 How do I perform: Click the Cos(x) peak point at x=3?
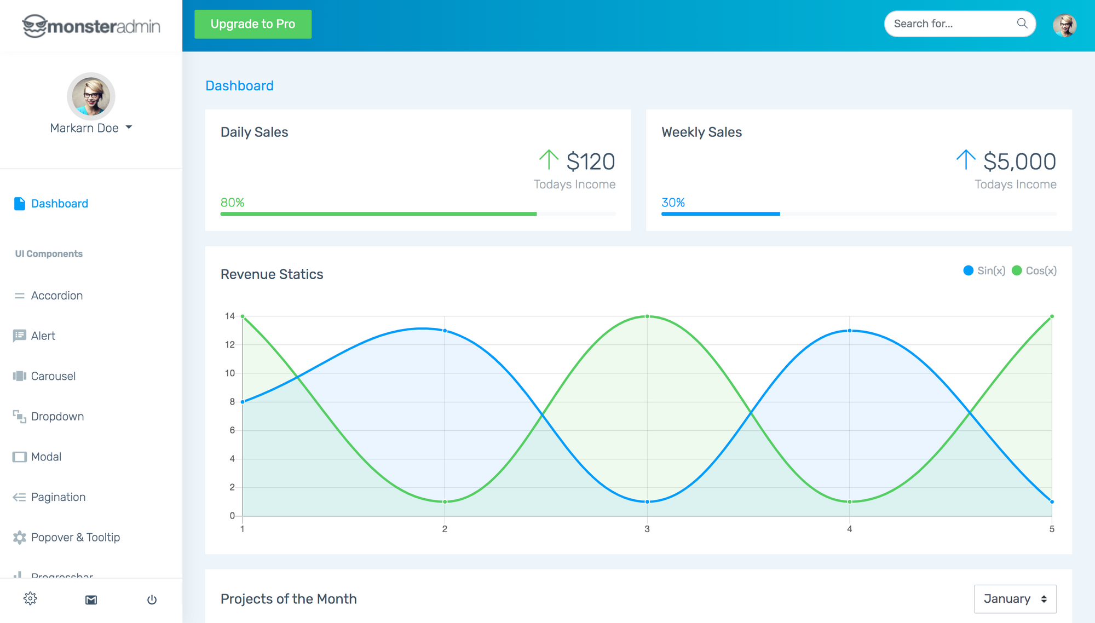pyautogui.click(x=647, y=316)
